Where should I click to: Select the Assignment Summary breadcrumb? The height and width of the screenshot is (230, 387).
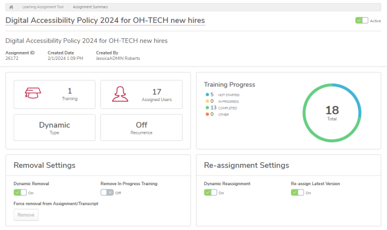[x=90, y=7]
